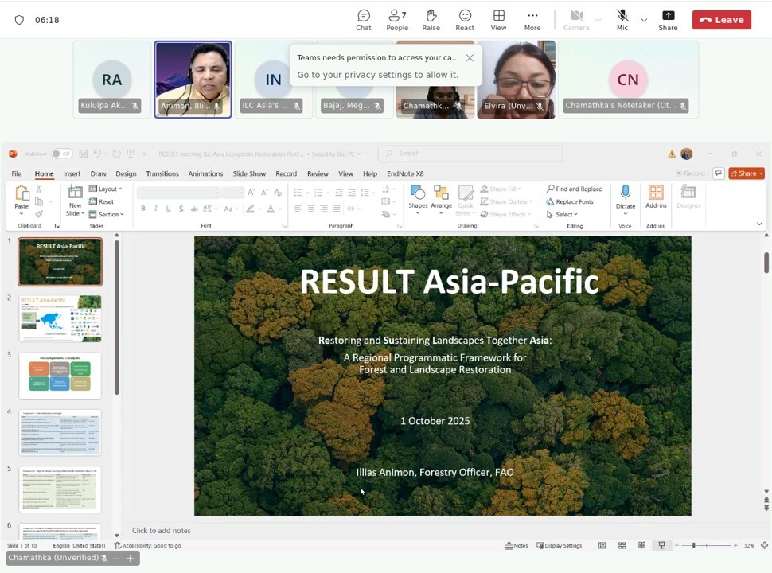Screen dimensions: 772x573
Task: Toggle text Shadow formatting
Action: (181, 209)
